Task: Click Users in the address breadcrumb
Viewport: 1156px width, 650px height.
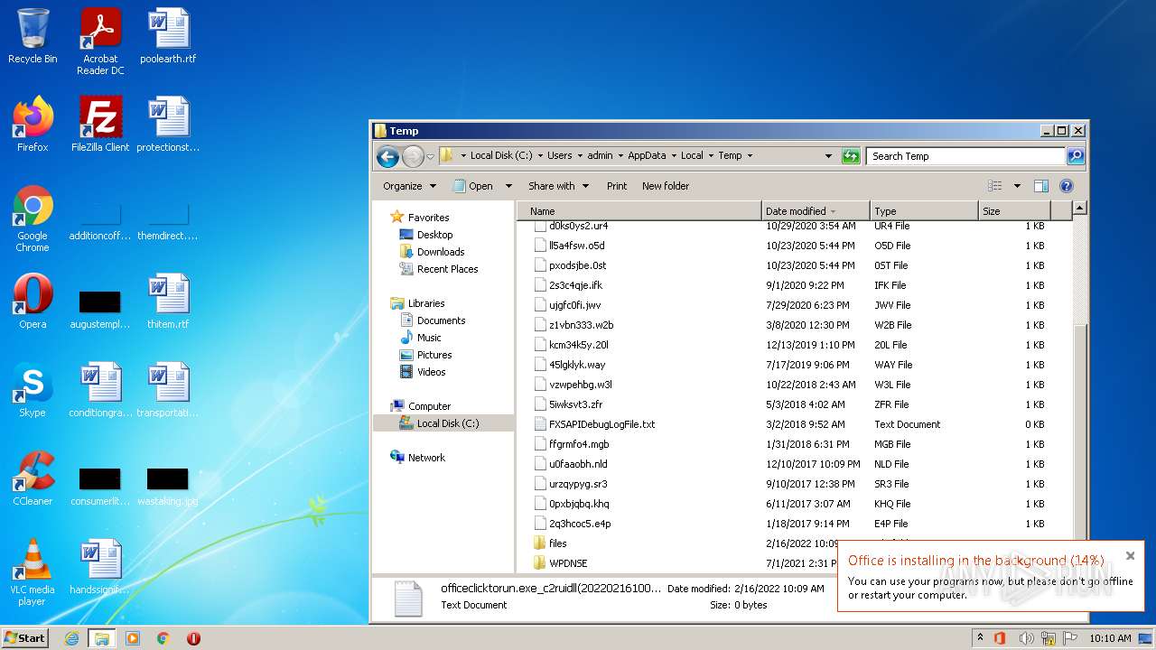Action: pos(560,156)
